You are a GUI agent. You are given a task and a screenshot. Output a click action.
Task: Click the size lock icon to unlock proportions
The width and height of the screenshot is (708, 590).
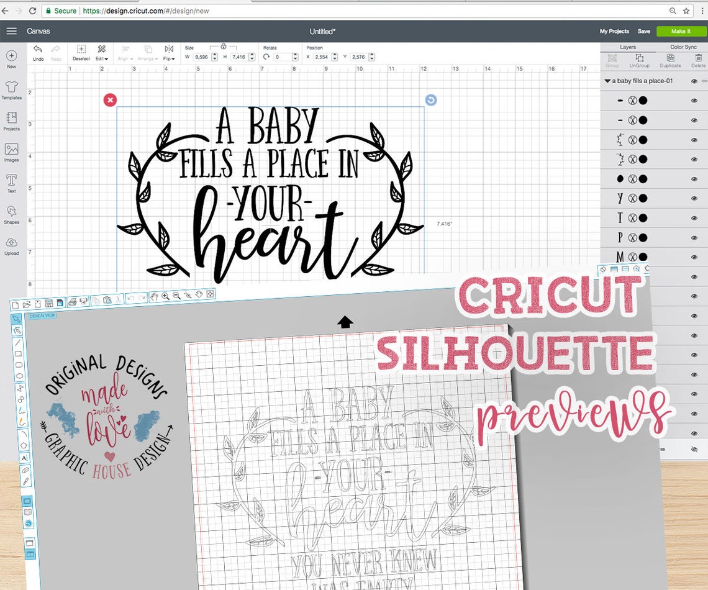[224, 46]
